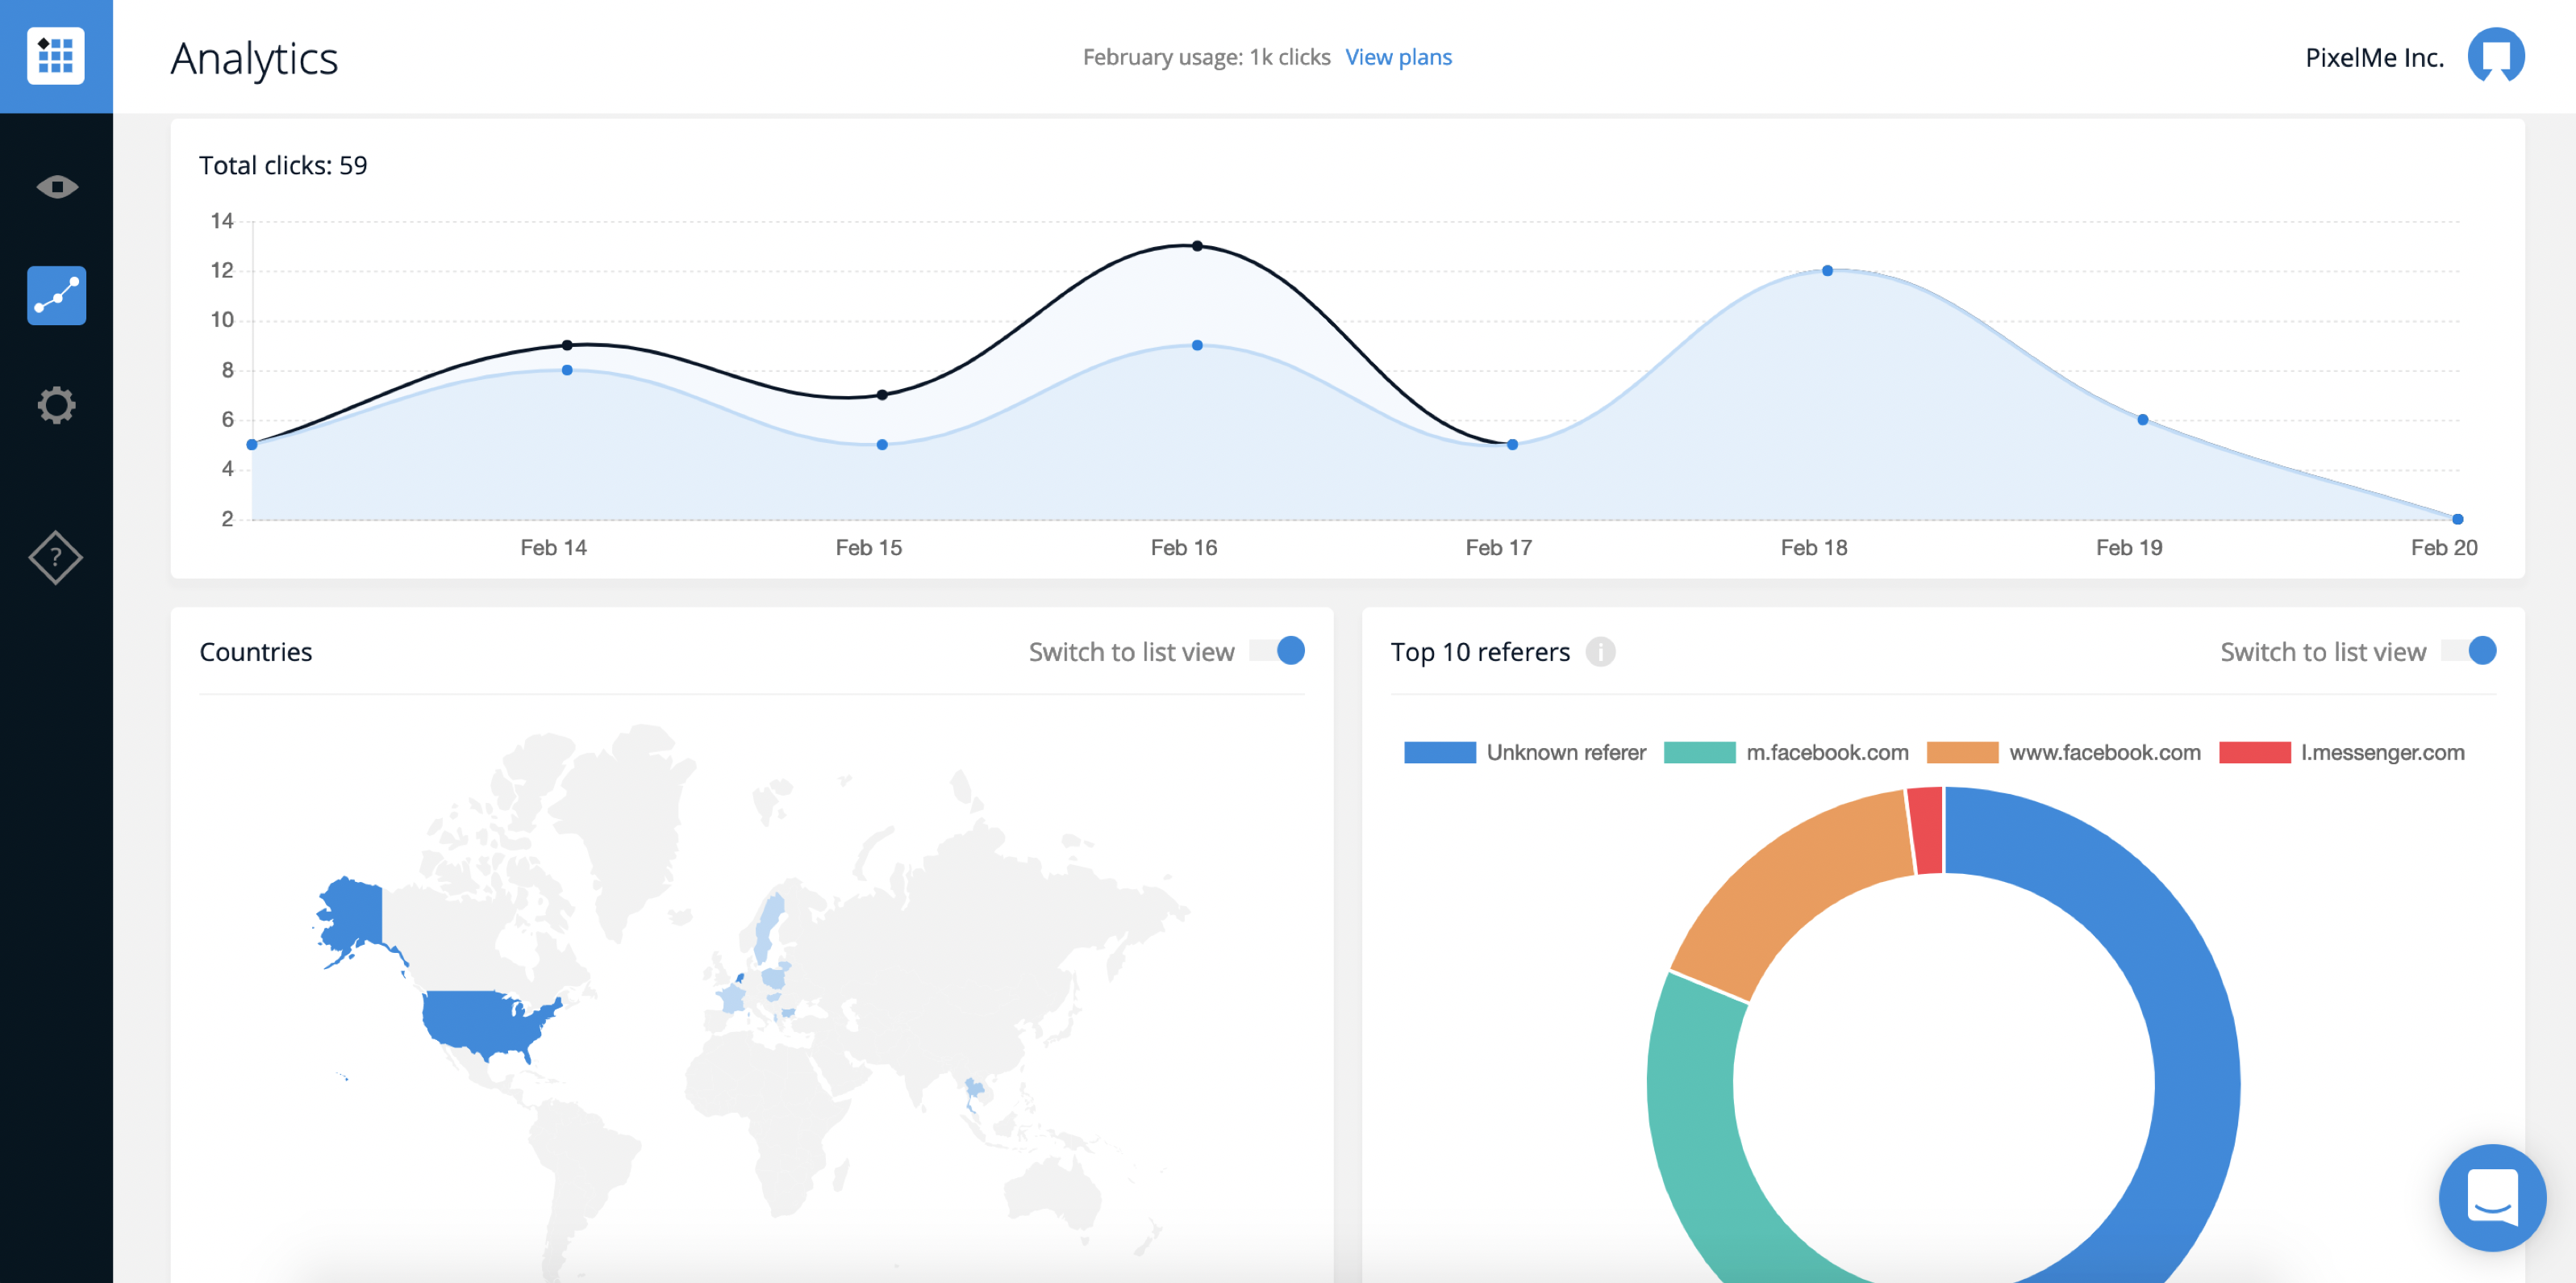Open the chat support bubble
The height and width of the screenshot is (1283, 2576).
tap(2491, 1197)
